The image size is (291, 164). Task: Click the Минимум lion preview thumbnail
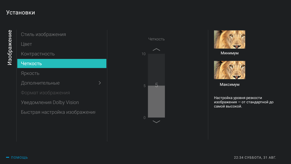pos(229,39)
